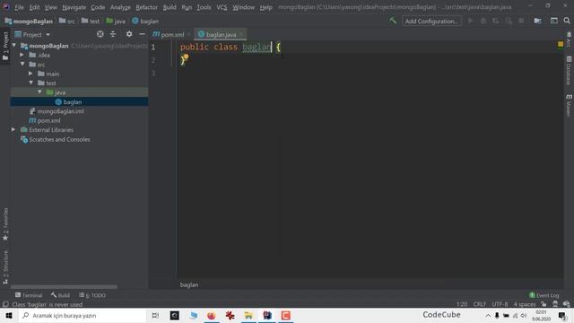This screenshot has width=574, height=323.
Task: Click the Windows Start button
Action: point(9,315)
